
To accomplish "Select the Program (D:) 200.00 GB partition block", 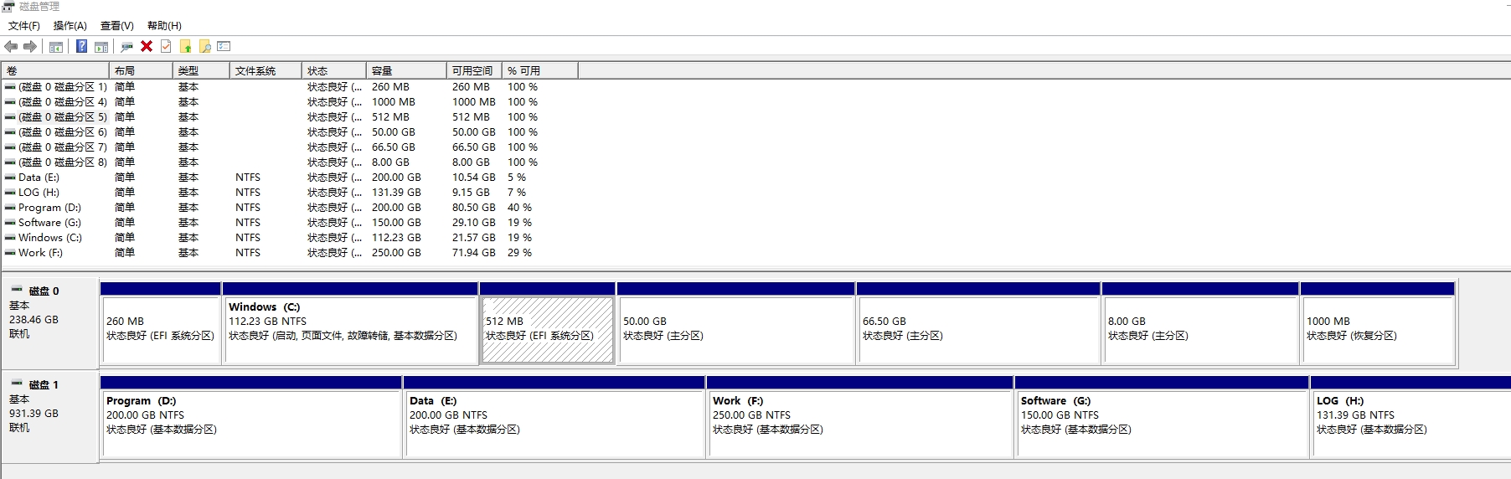I will coord(251,417).
